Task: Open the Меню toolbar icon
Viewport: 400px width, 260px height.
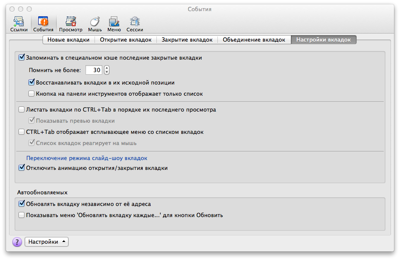Action: [x=114, y=24]
